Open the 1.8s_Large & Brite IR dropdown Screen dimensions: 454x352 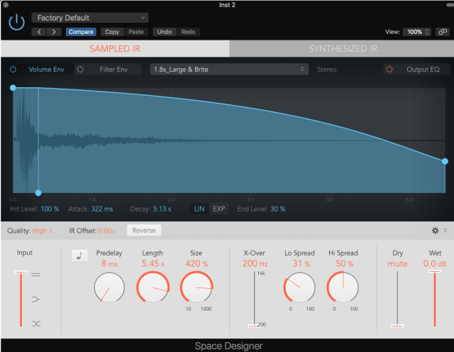[229, 70]
